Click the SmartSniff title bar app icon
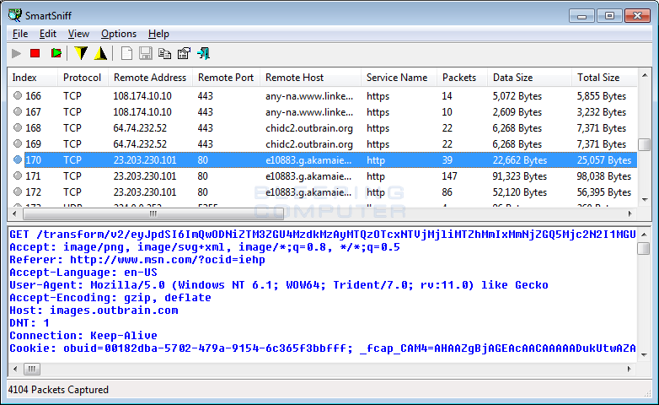 14,15
